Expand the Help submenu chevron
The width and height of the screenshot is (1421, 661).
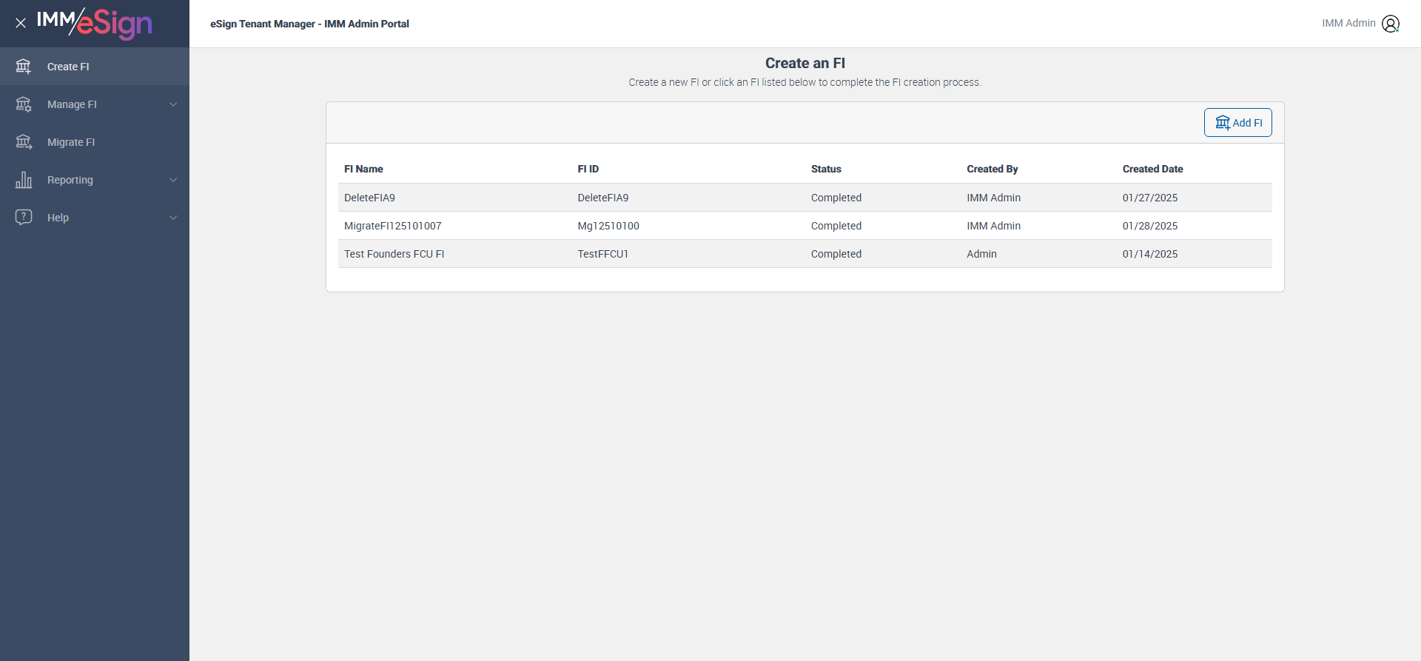pyautogui.click(x=173, y=218)
